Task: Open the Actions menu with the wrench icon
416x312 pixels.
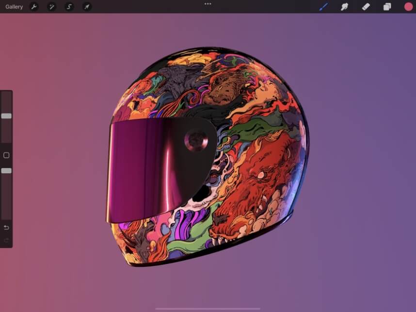Action: pos(33,6)
